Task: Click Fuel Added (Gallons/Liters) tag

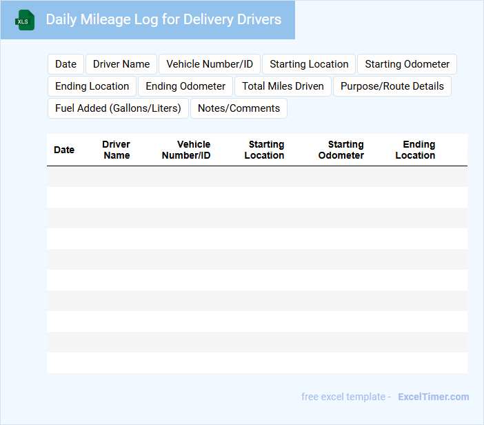Action: (x=118, y=108)
